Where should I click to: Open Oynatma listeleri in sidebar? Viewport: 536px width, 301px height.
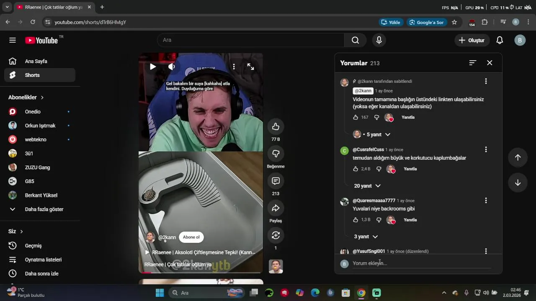[40, 260]
